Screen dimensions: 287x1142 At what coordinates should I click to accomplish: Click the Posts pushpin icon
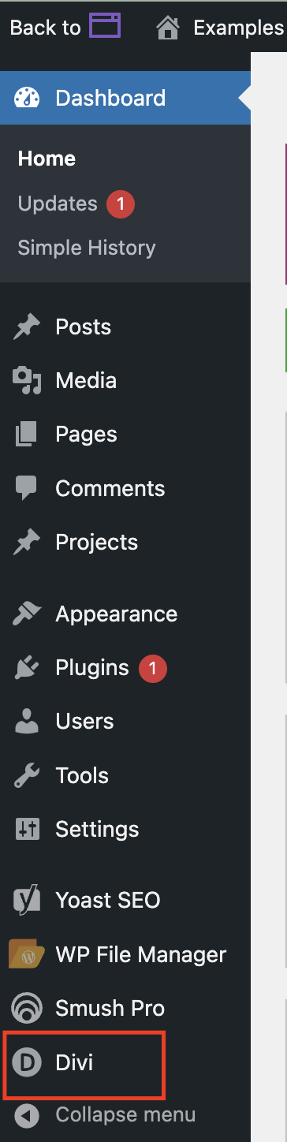27,327
